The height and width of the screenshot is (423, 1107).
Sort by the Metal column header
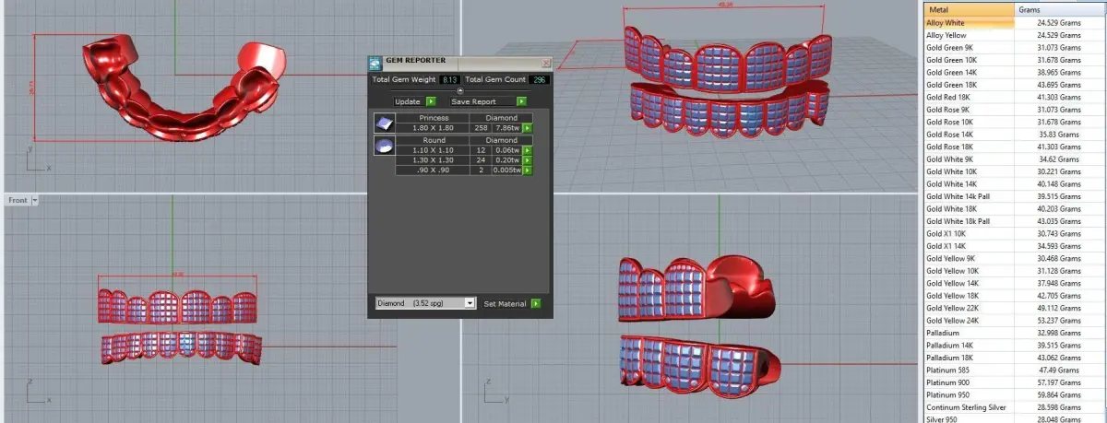tap(969, 9)
